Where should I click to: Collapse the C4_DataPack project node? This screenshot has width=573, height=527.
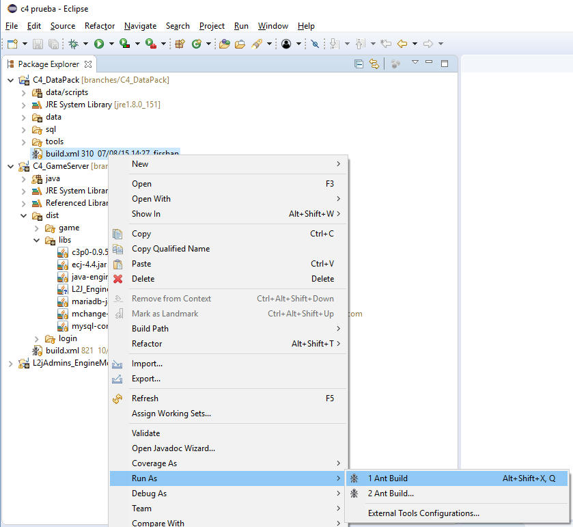tap(11, 80)
